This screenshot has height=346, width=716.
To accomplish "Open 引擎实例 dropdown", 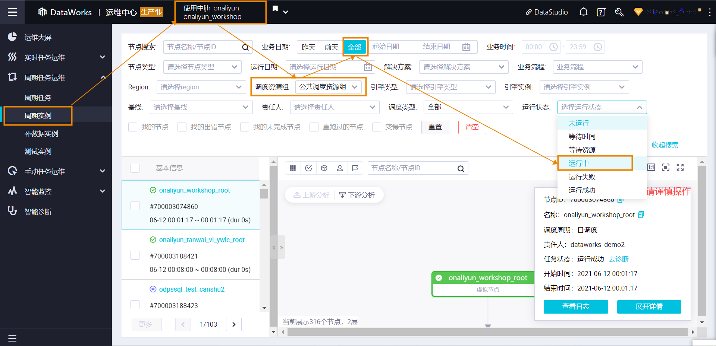I will tap(584, 87).
